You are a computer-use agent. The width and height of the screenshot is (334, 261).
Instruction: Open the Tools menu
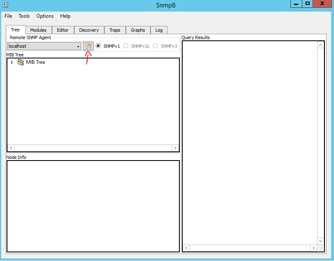click(x=24, y=16)
